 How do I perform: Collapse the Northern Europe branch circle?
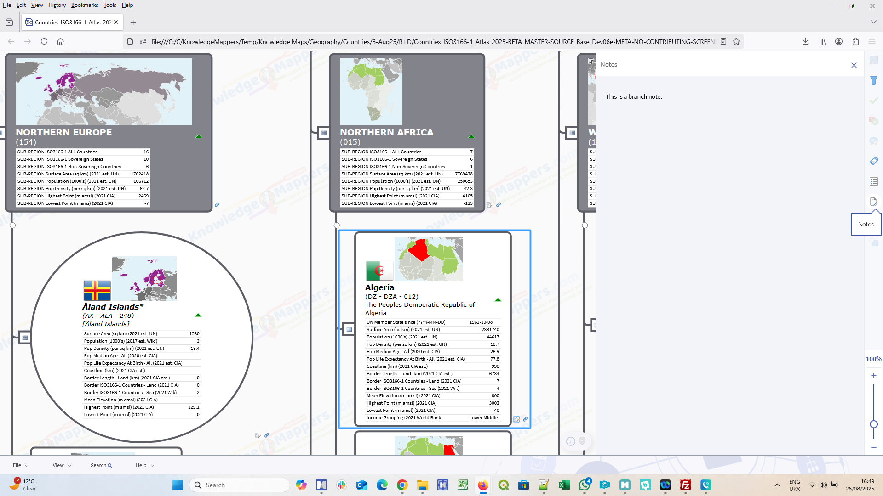click(x=13, y=225)
